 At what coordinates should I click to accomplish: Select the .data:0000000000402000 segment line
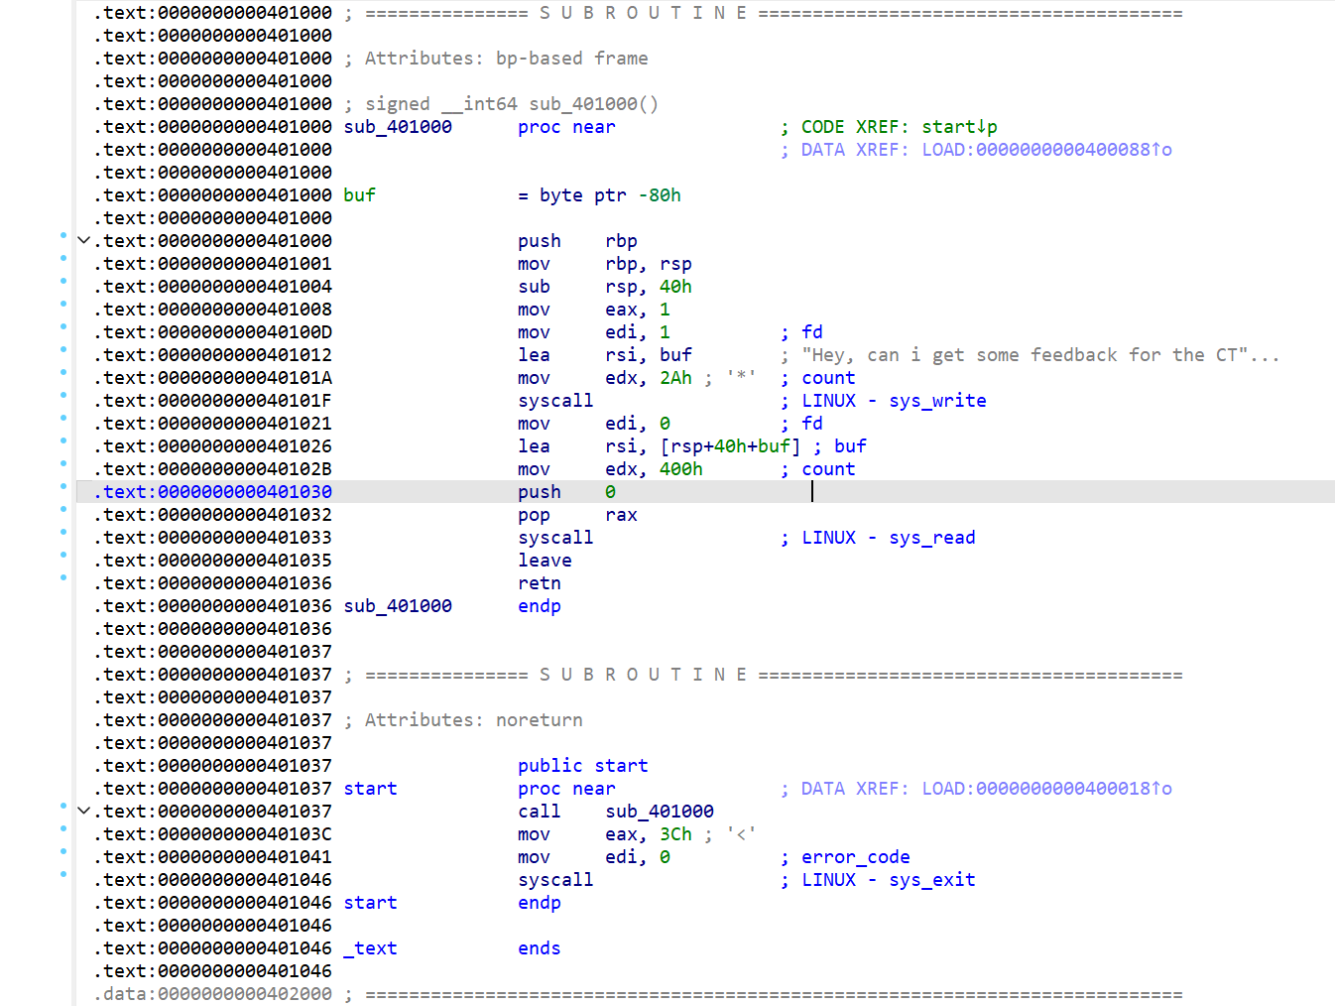click(213, 994)
